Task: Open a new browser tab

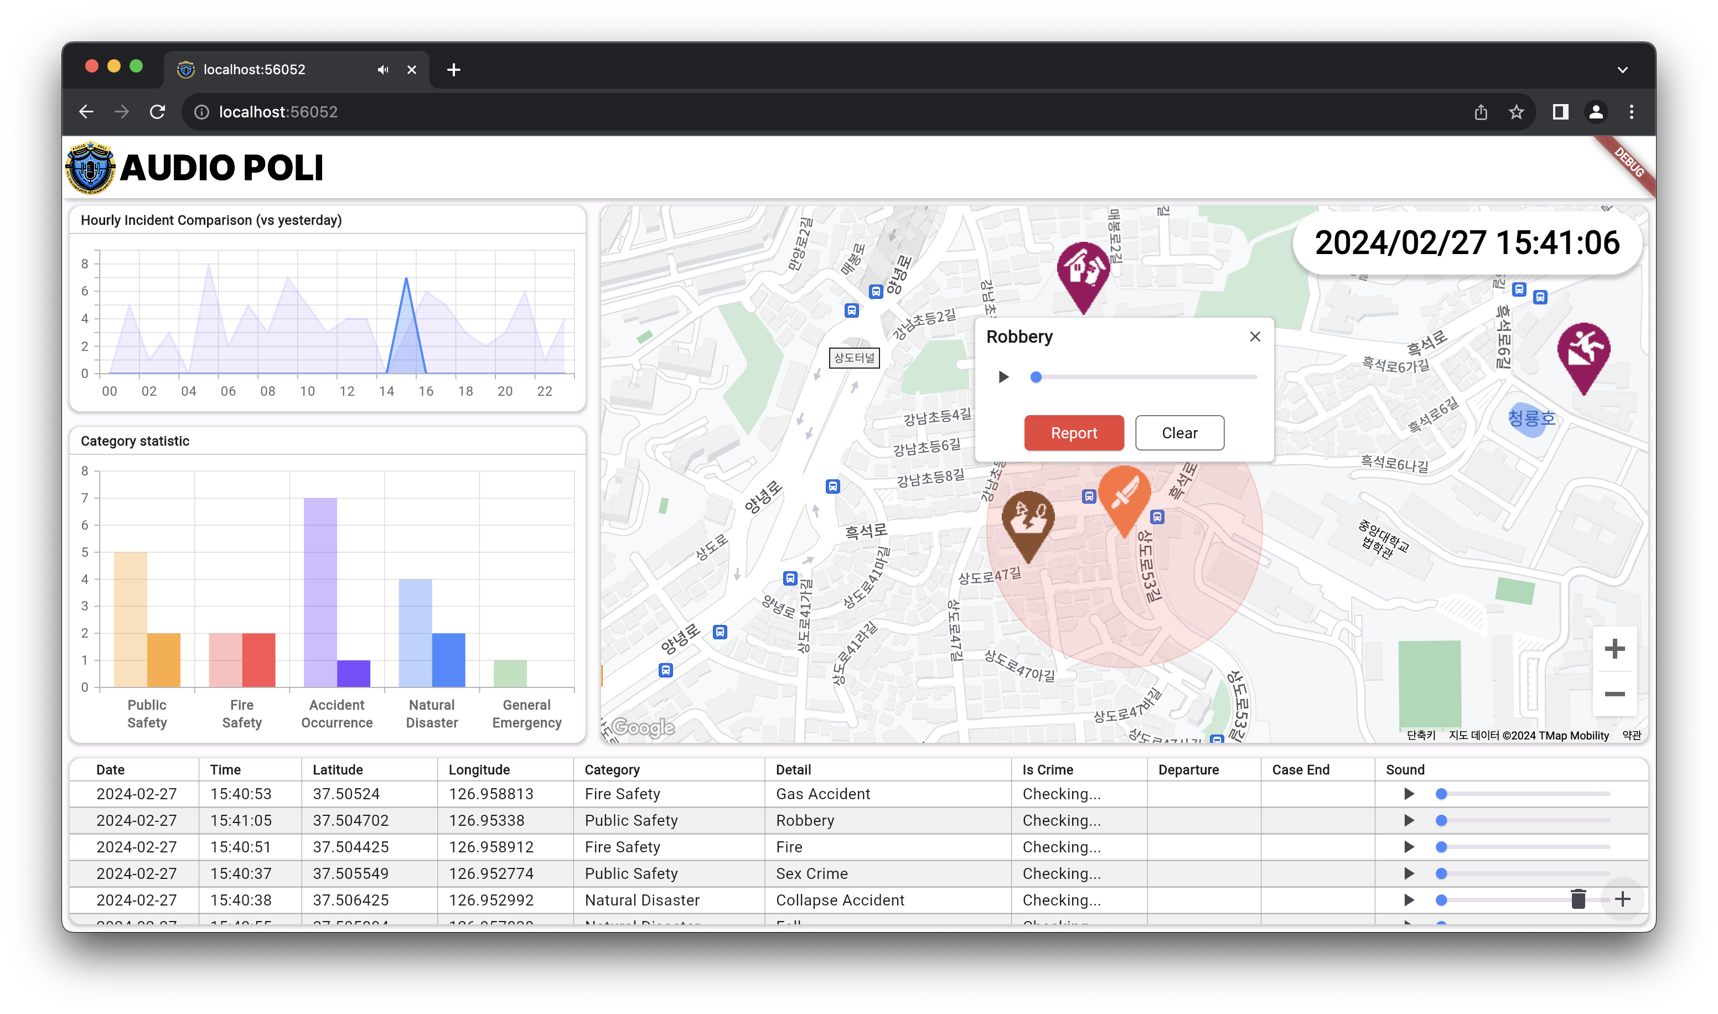Action: [x=454, y=70]
